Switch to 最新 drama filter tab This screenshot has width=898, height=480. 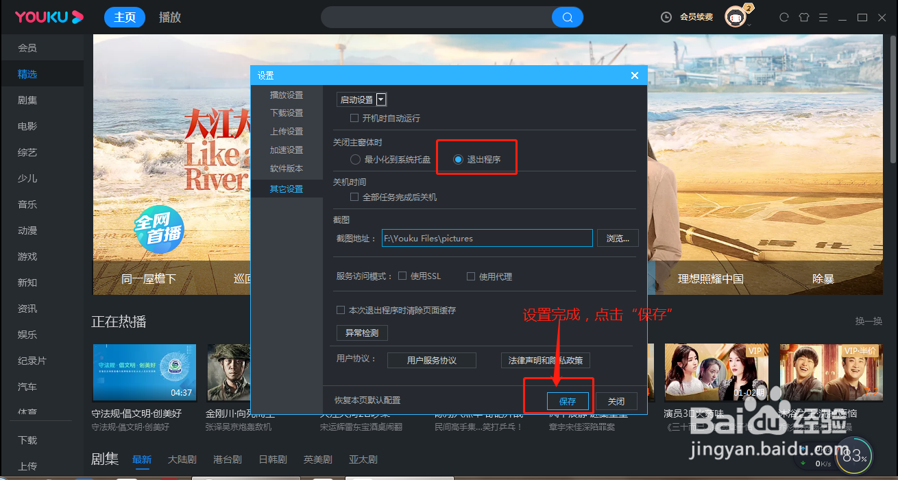pyautogui.click(x=142, y=459)
